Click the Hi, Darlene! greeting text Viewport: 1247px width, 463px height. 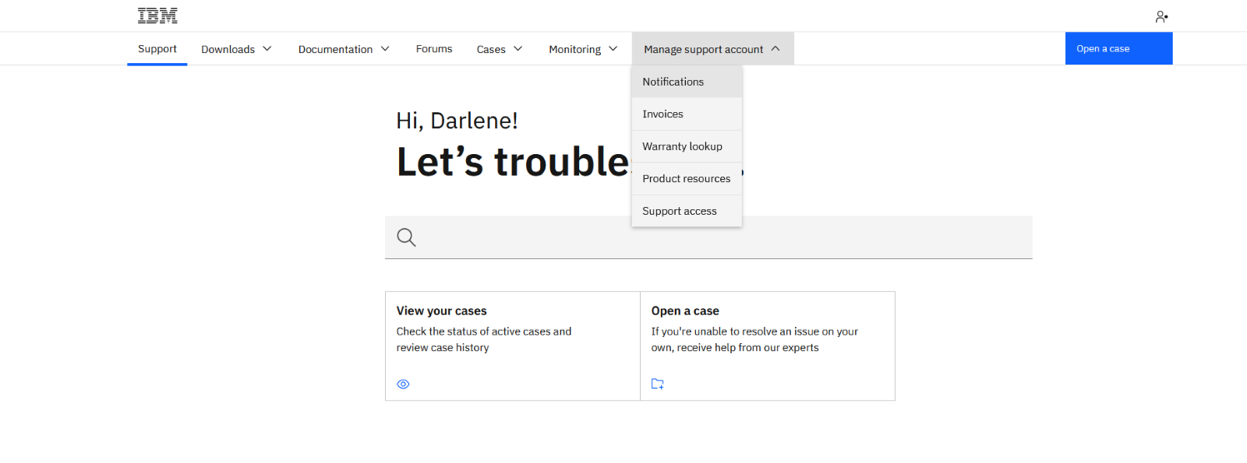pyautogui.click(x=457, y=121)
